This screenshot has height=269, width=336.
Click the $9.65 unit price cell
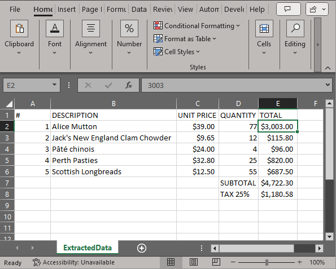(x=198, y=138)
